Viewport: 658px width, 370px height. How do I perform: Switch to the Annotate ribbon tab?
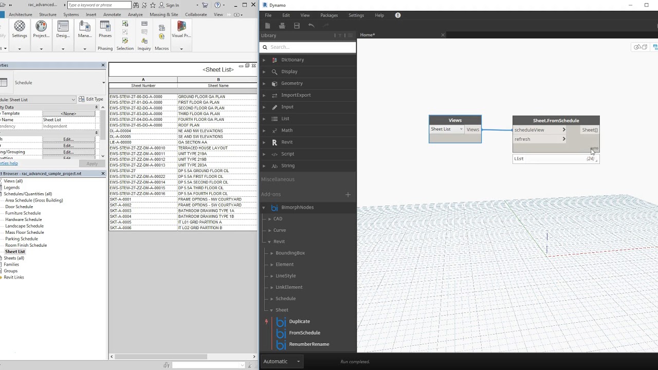[x=112, y=14]
